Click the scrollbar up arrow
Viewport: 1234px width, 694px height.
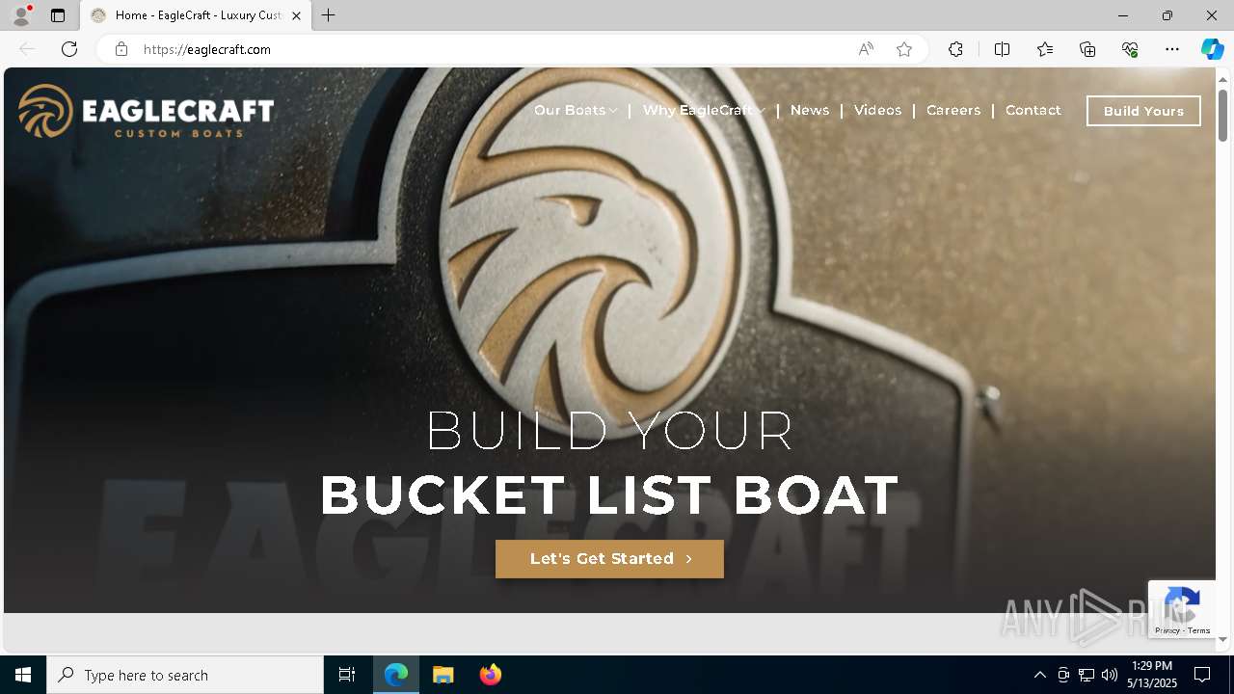(x=1222, y=79)
